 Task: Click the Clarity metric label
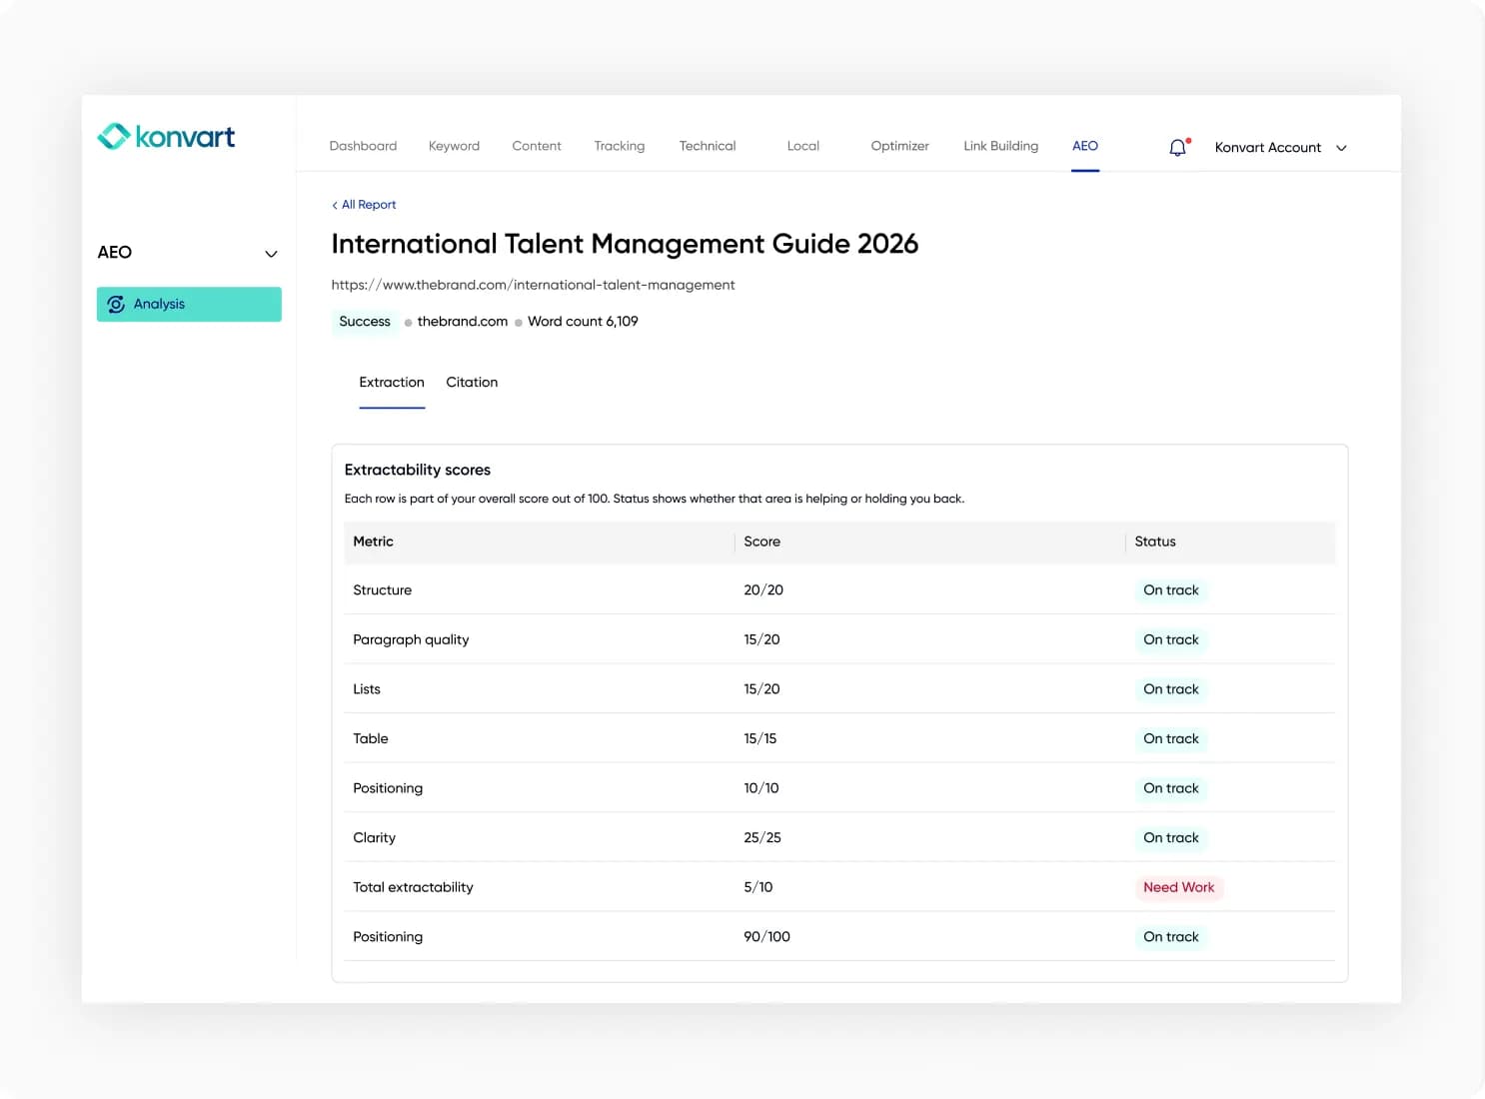[374, 838]
